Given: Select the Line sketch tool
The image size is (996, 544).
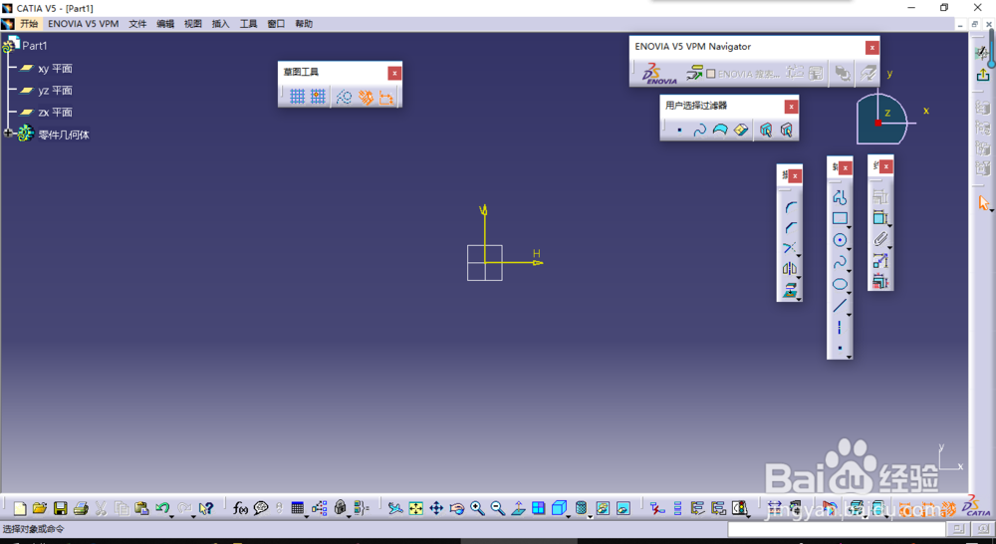Looking at the screenshot, I should [840, 305].
